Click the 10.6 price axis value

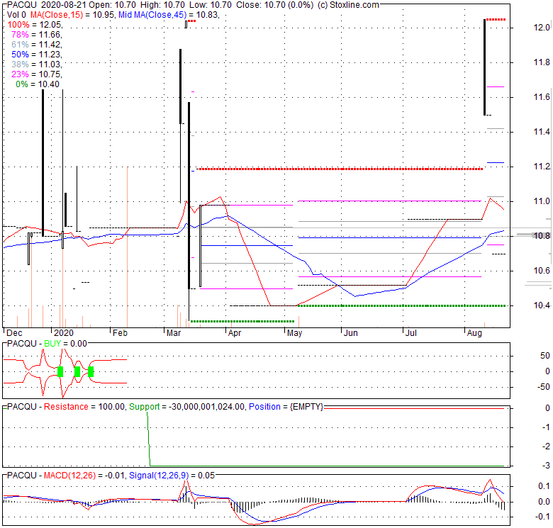tap(542, 271)
